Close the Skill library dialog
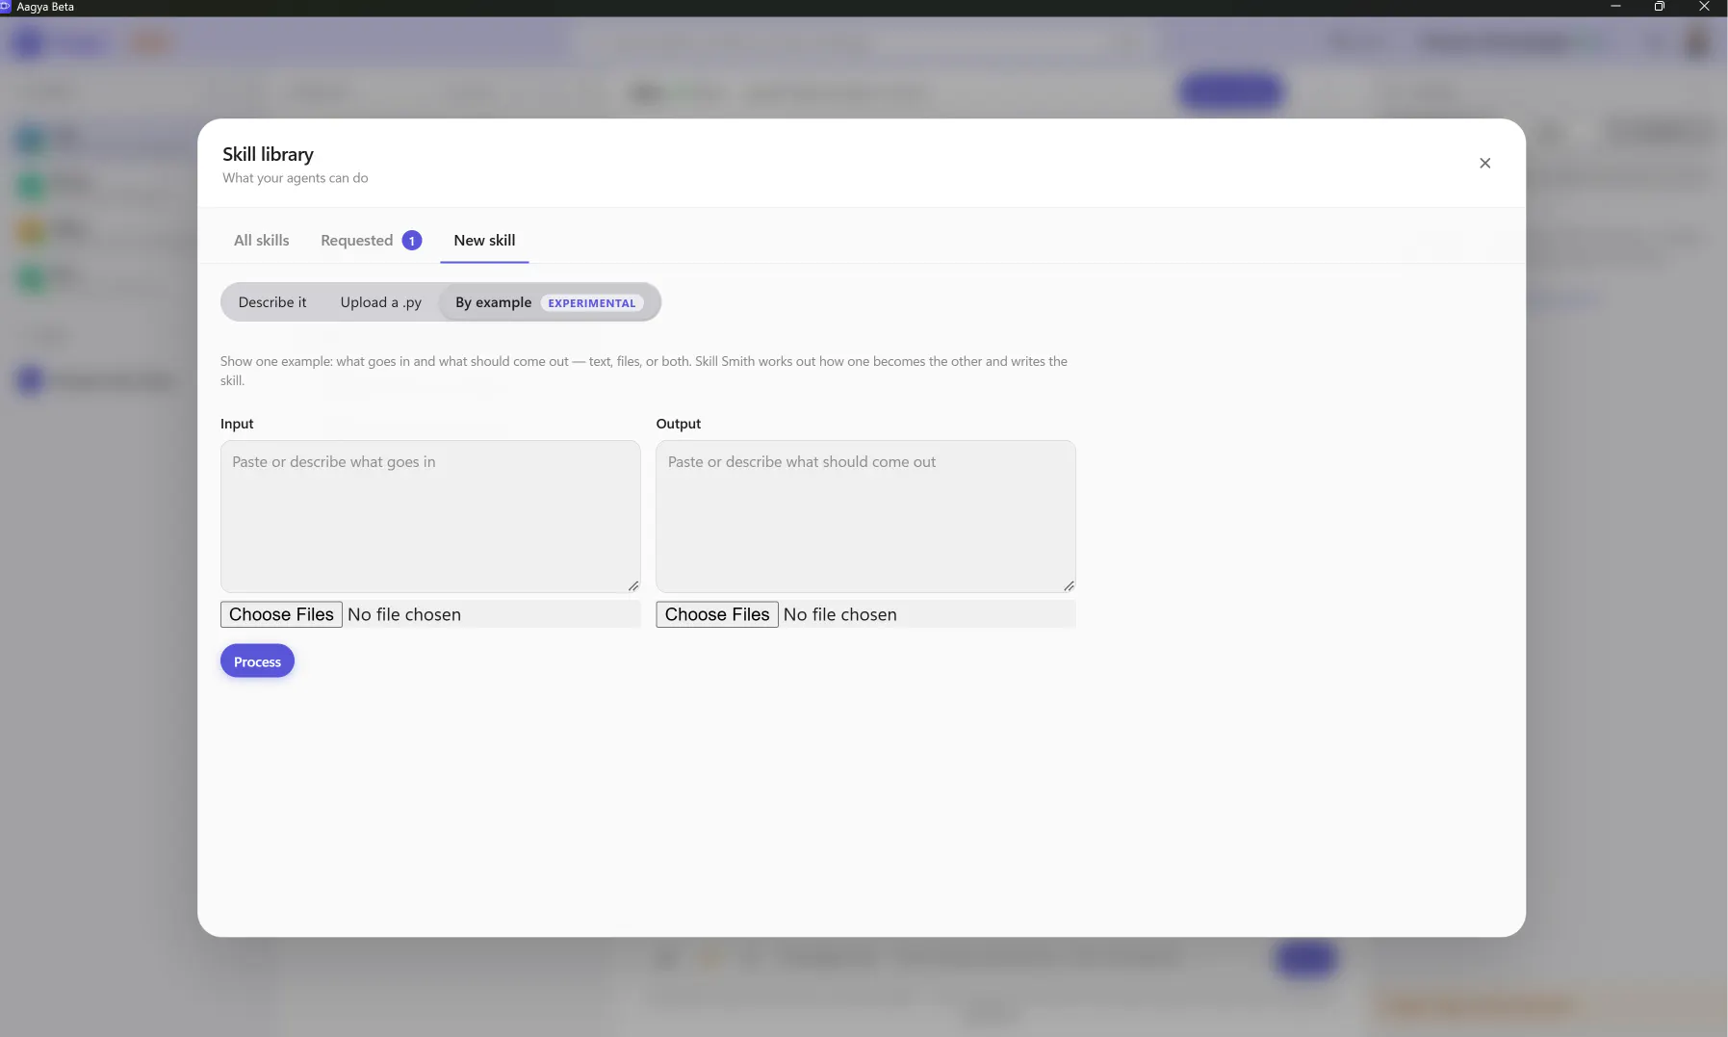This screenshot has width=1728, height=1037. pos(1484,163)
